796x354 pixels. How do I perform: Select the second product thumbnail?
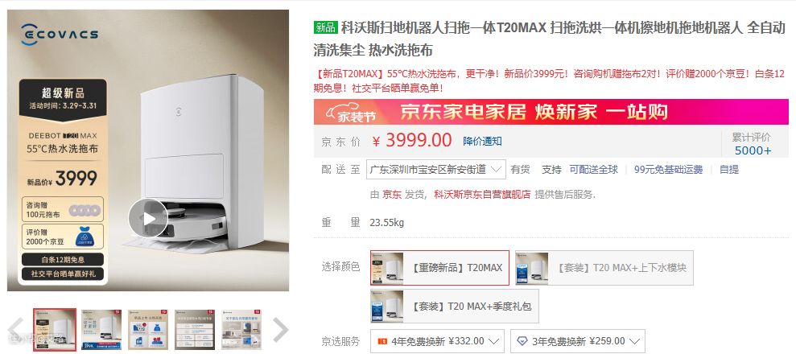pos(101,330)
